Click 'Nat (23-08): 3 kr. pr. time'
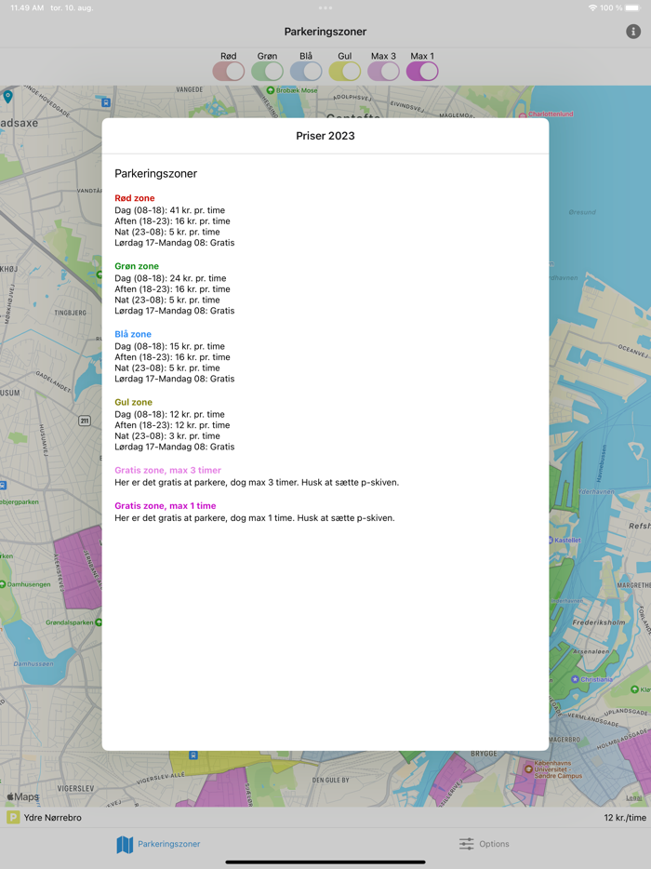651x869 pixels. 166,436
